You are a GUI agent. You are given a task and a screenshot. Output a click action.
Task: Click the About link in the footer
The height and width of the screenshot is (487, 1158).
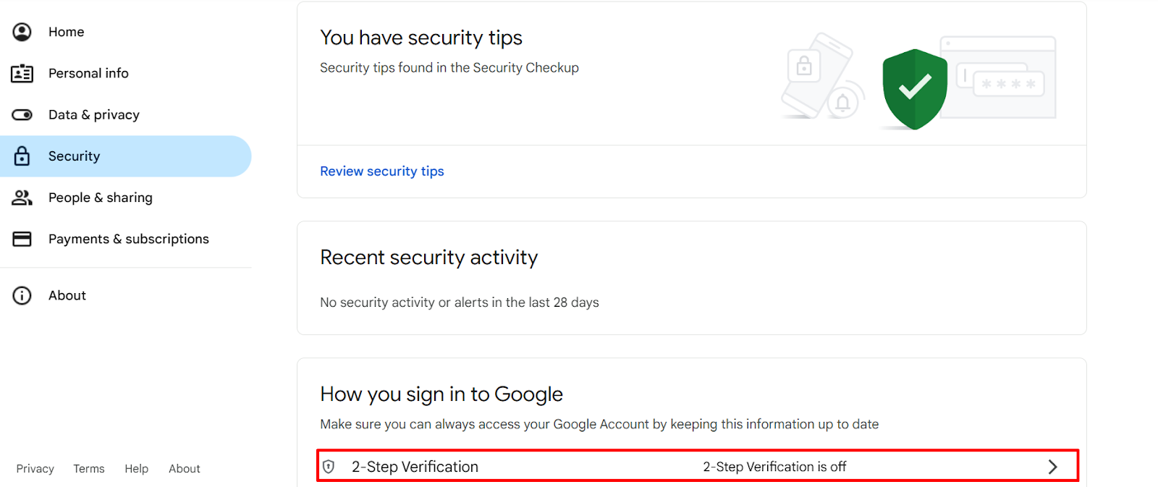click(185, 469)
